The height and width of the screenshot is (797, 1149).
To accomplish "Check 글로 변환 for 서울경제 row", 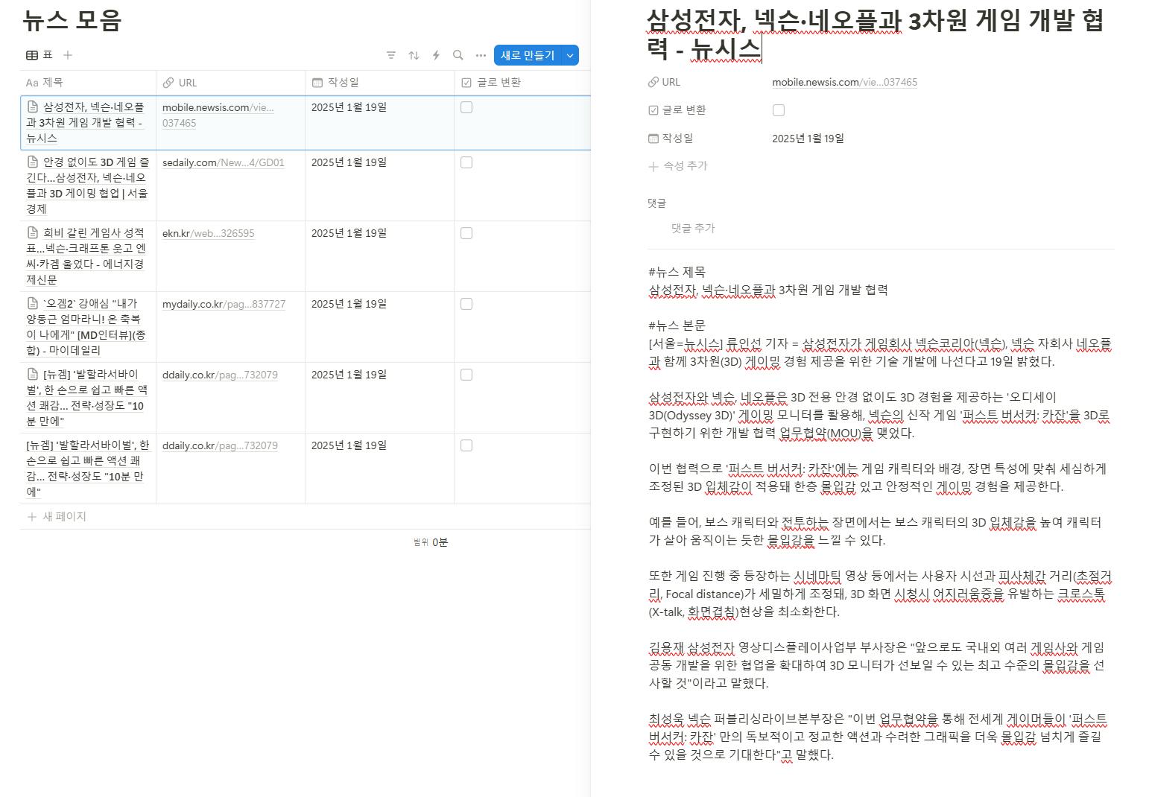I will click(466, 162).
